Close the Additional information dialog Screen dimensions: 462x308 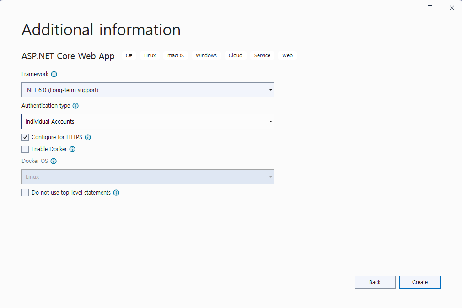[x=451, y=8]
